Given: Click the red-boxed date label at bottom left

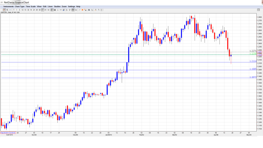Looking at the screenshot, I should click(x=8, y=133).
